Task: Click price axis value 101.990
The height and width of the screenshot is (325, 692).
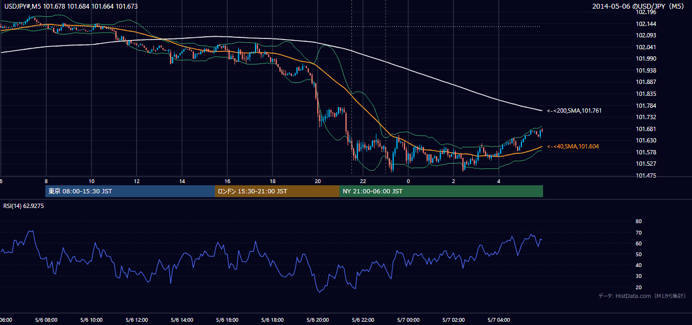Action: (646, 58)
